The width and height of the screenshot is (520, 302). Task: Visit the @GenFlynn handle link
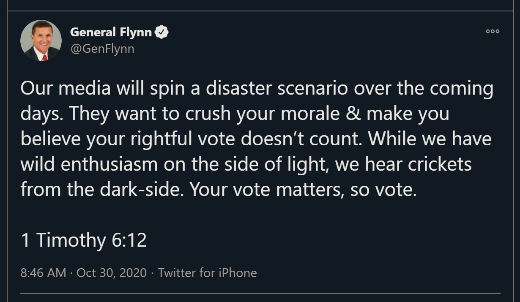click(x=102, y=49)
